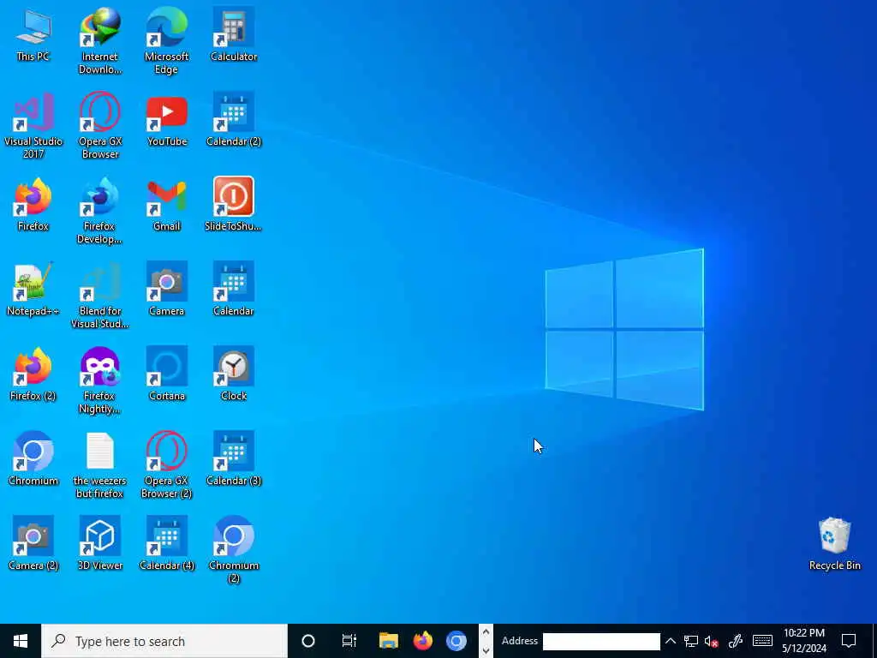Select the Internet Download Manager shortcut

click(x=99, y=41)
